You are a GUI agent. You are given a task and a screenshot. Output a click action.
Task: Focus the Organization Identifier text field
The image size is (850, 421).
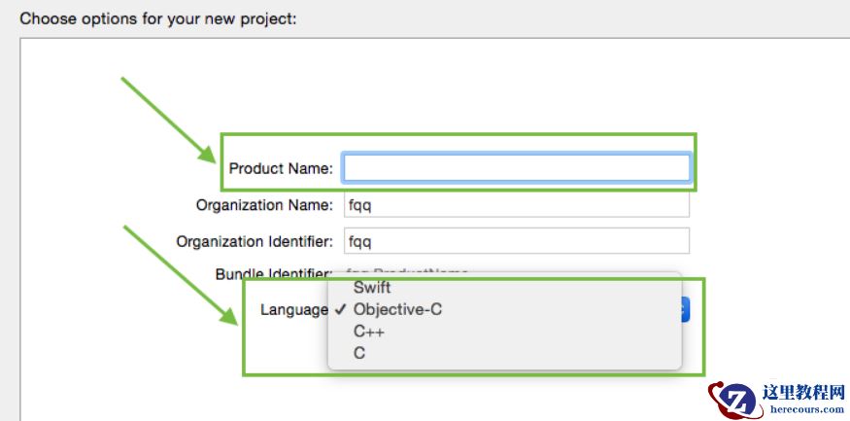coord(516,241)
